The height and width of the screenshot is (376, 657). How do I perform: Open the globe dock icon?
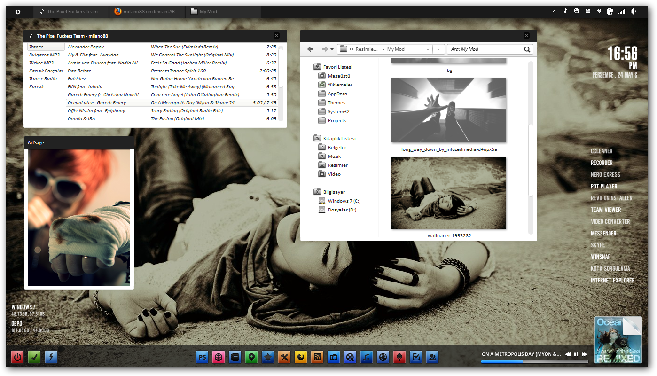pyautogui.click(x=383, y=357)
